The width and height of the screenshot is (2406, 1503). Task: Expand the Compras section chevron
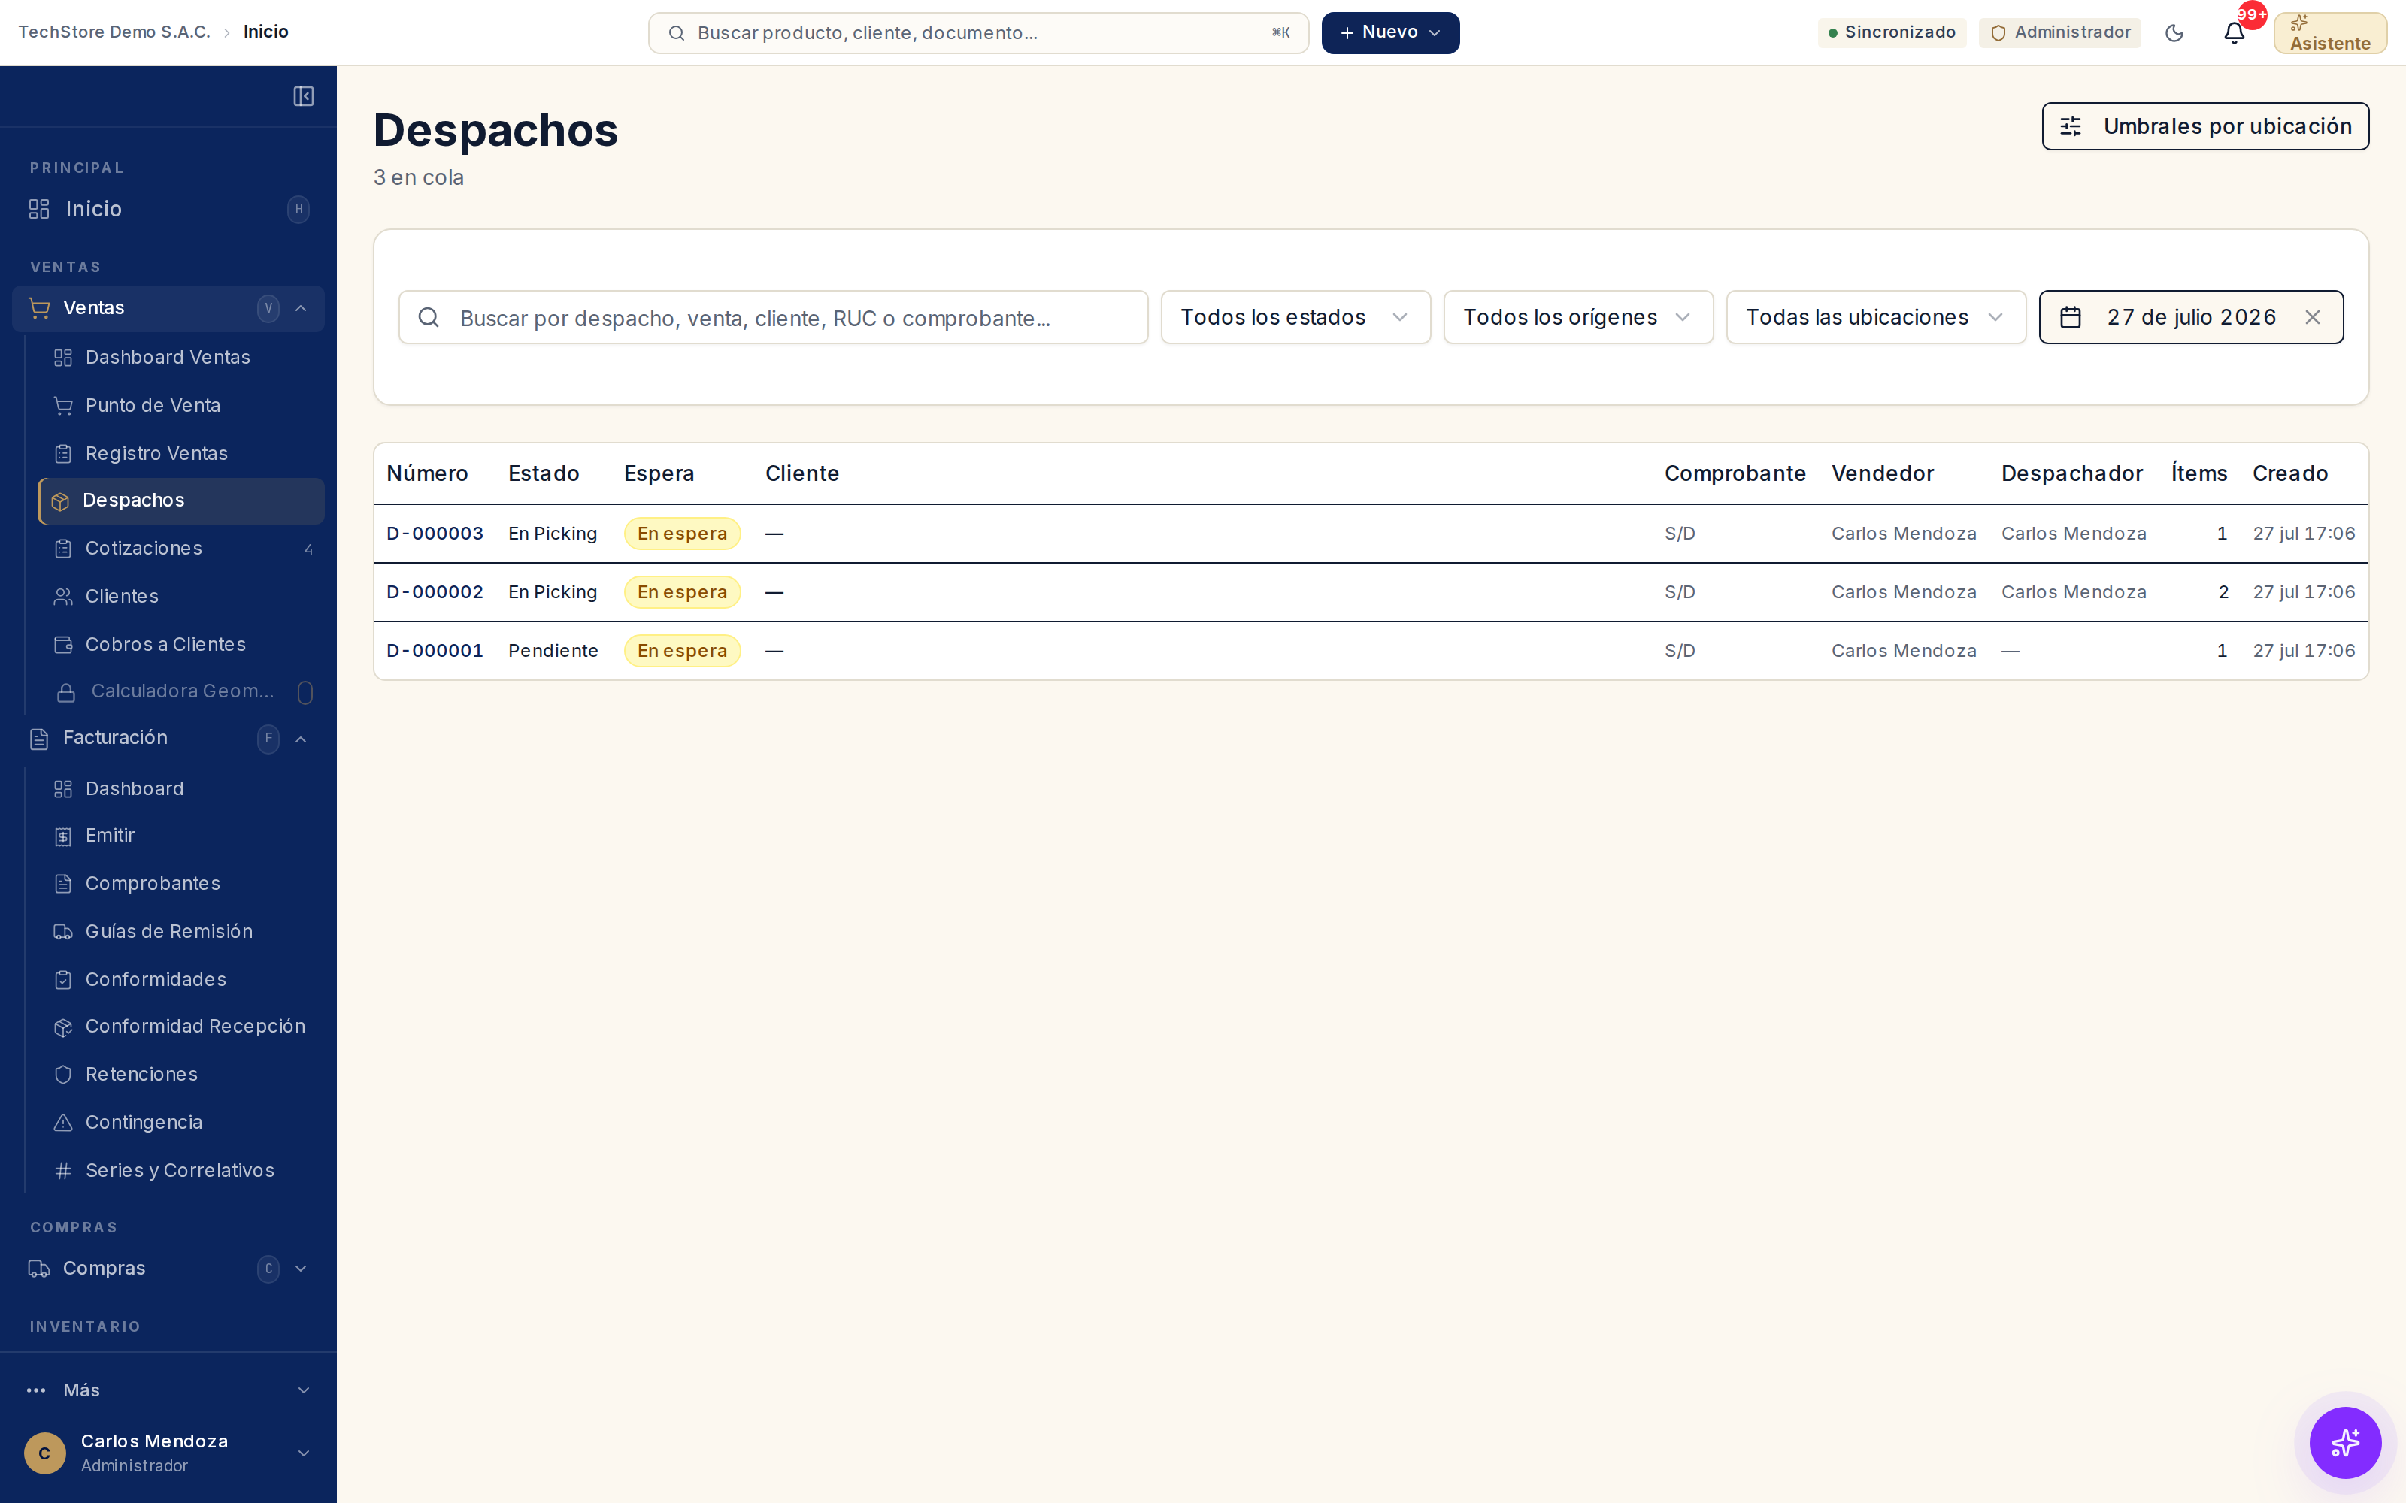click(x=300, y=1269)
